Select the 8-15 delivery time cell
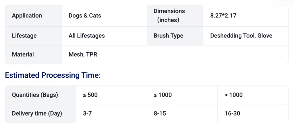 coord(160,113)
